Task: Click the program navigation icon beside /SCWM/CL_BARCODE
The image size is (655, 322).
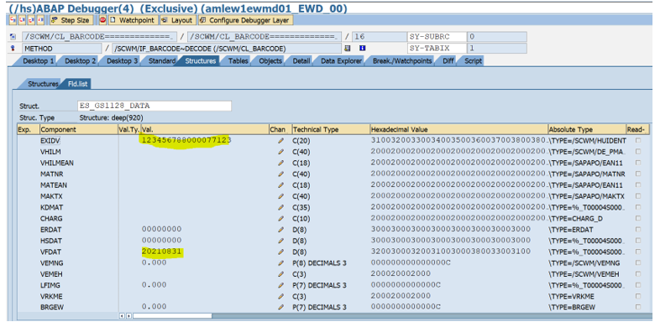Action: (x=13, y=37)
